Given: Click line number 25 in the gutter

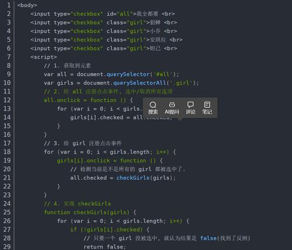Looking at the screenshot, I should click(7, 212).
